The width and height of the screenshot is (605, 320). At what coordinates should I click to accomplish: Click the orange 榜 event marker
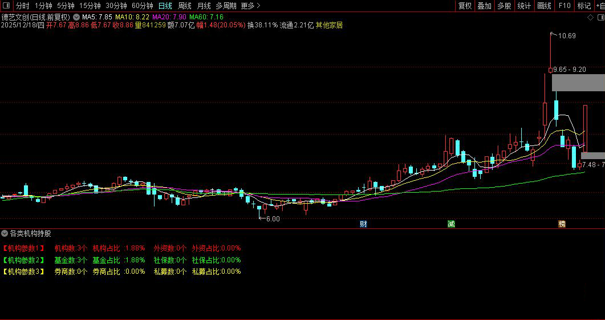(x=562, y=224)
